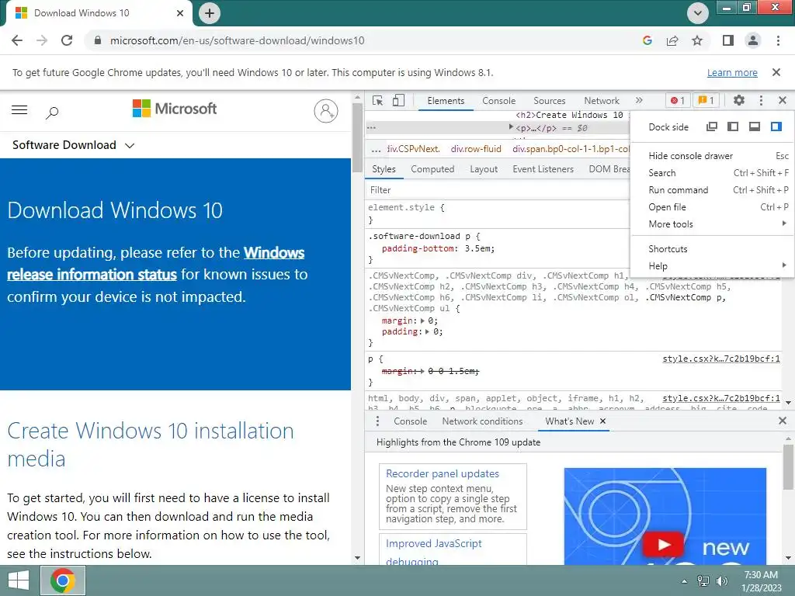Toggle Chrome side panel icon
Viewport: 795px width, 596px height.
point(728,40)
